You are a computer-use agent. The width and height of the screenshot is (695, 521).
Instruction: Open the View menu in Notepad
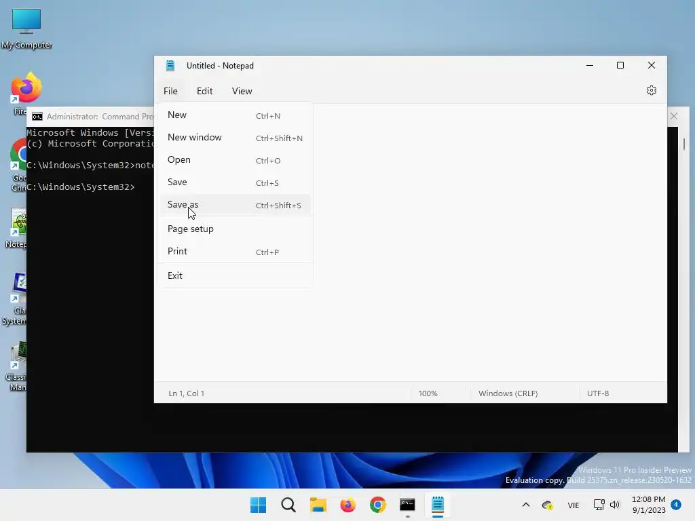[242, 91]
